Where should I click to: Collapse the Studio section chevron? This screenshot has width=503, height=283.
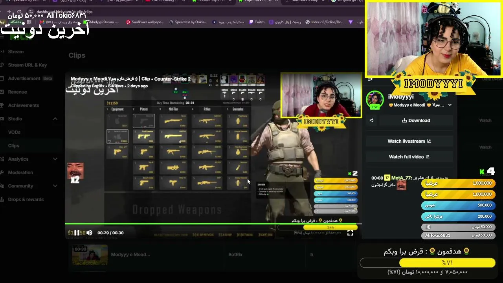click(x=55, y=119)
